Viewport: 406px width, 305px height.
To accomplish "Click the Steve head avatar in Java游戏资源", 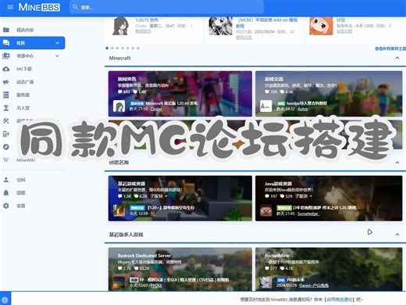I will pos(266,210).
